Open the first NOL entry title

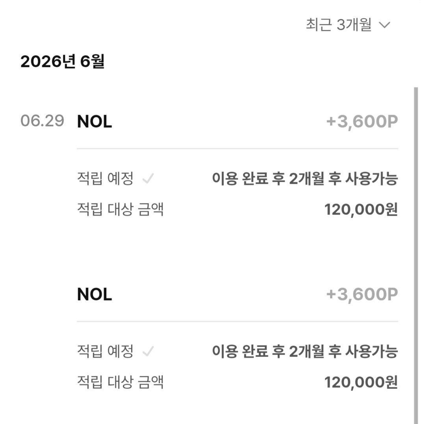tap(95, 121)
